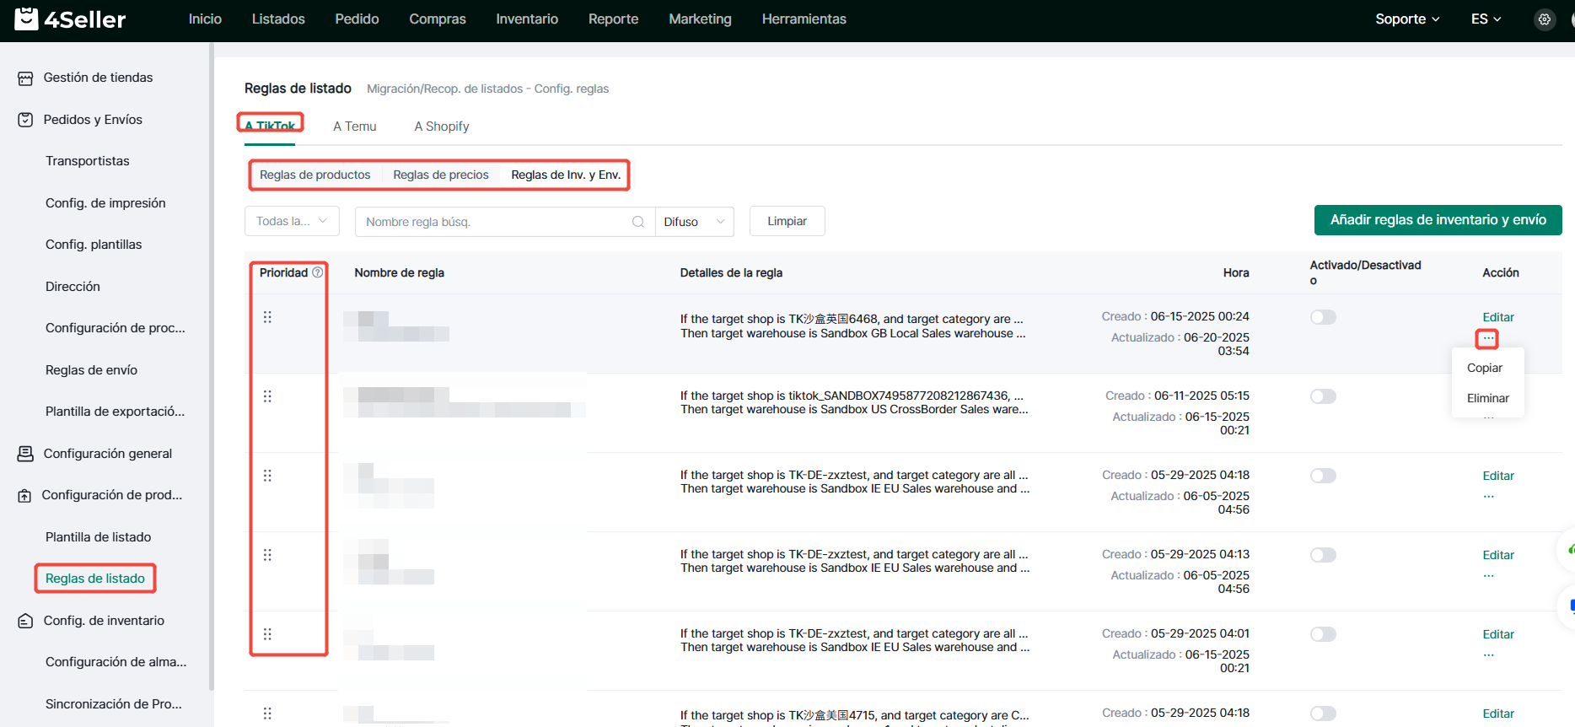Open the Reglas de productos sub-tab

pyautogui.click(x=314, y=175)
